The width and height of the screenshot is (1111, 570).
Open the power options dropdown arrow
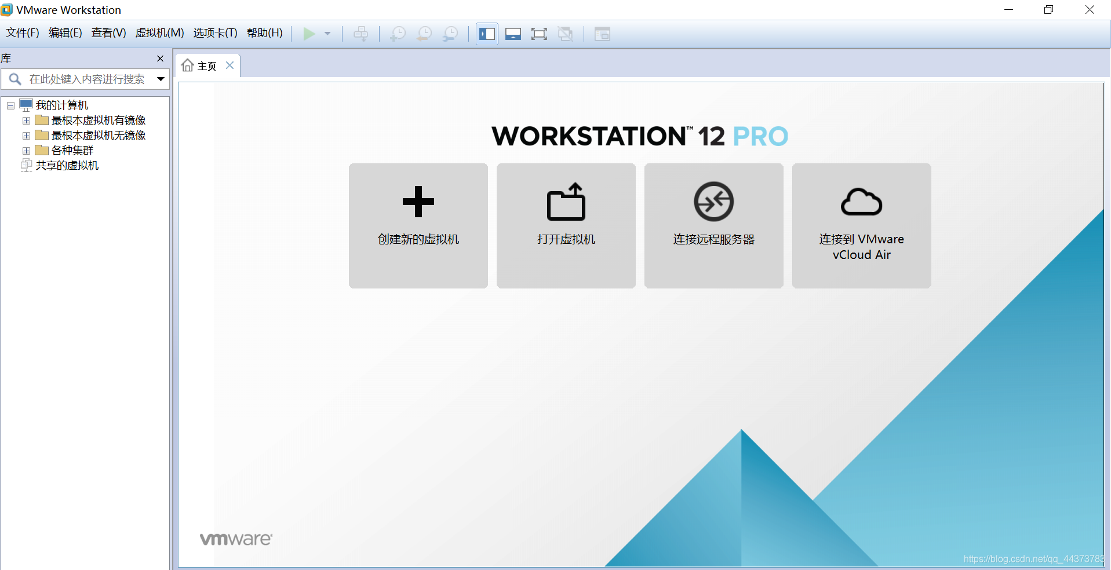(x=327, y=34)
